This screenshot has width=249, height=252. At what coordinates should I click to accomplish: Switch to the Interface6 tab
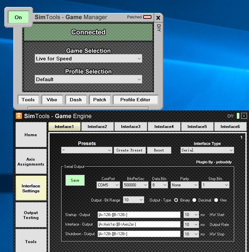(230, 127)
